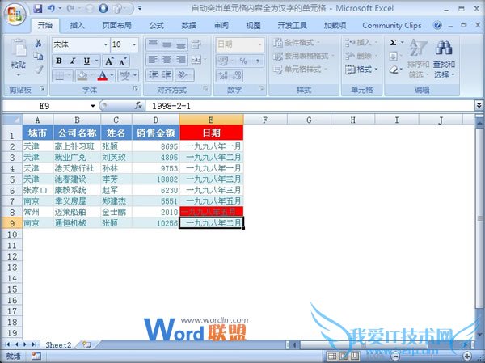Expand the formula bar
Image resolution: width=485 pixels, height=363 pixels.
pyautogui.click(x=479, y=106)
